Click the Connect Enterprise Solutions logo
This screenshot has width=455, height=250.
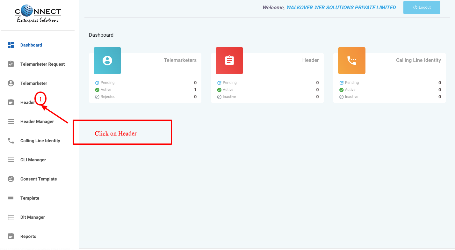(x=38, y=15)
